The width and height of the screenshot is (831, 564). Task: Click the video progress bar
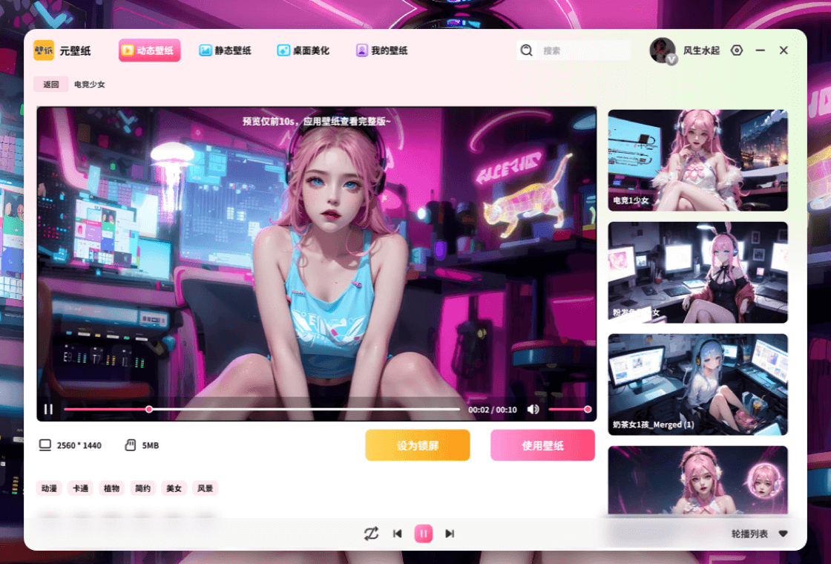point(297,409)
